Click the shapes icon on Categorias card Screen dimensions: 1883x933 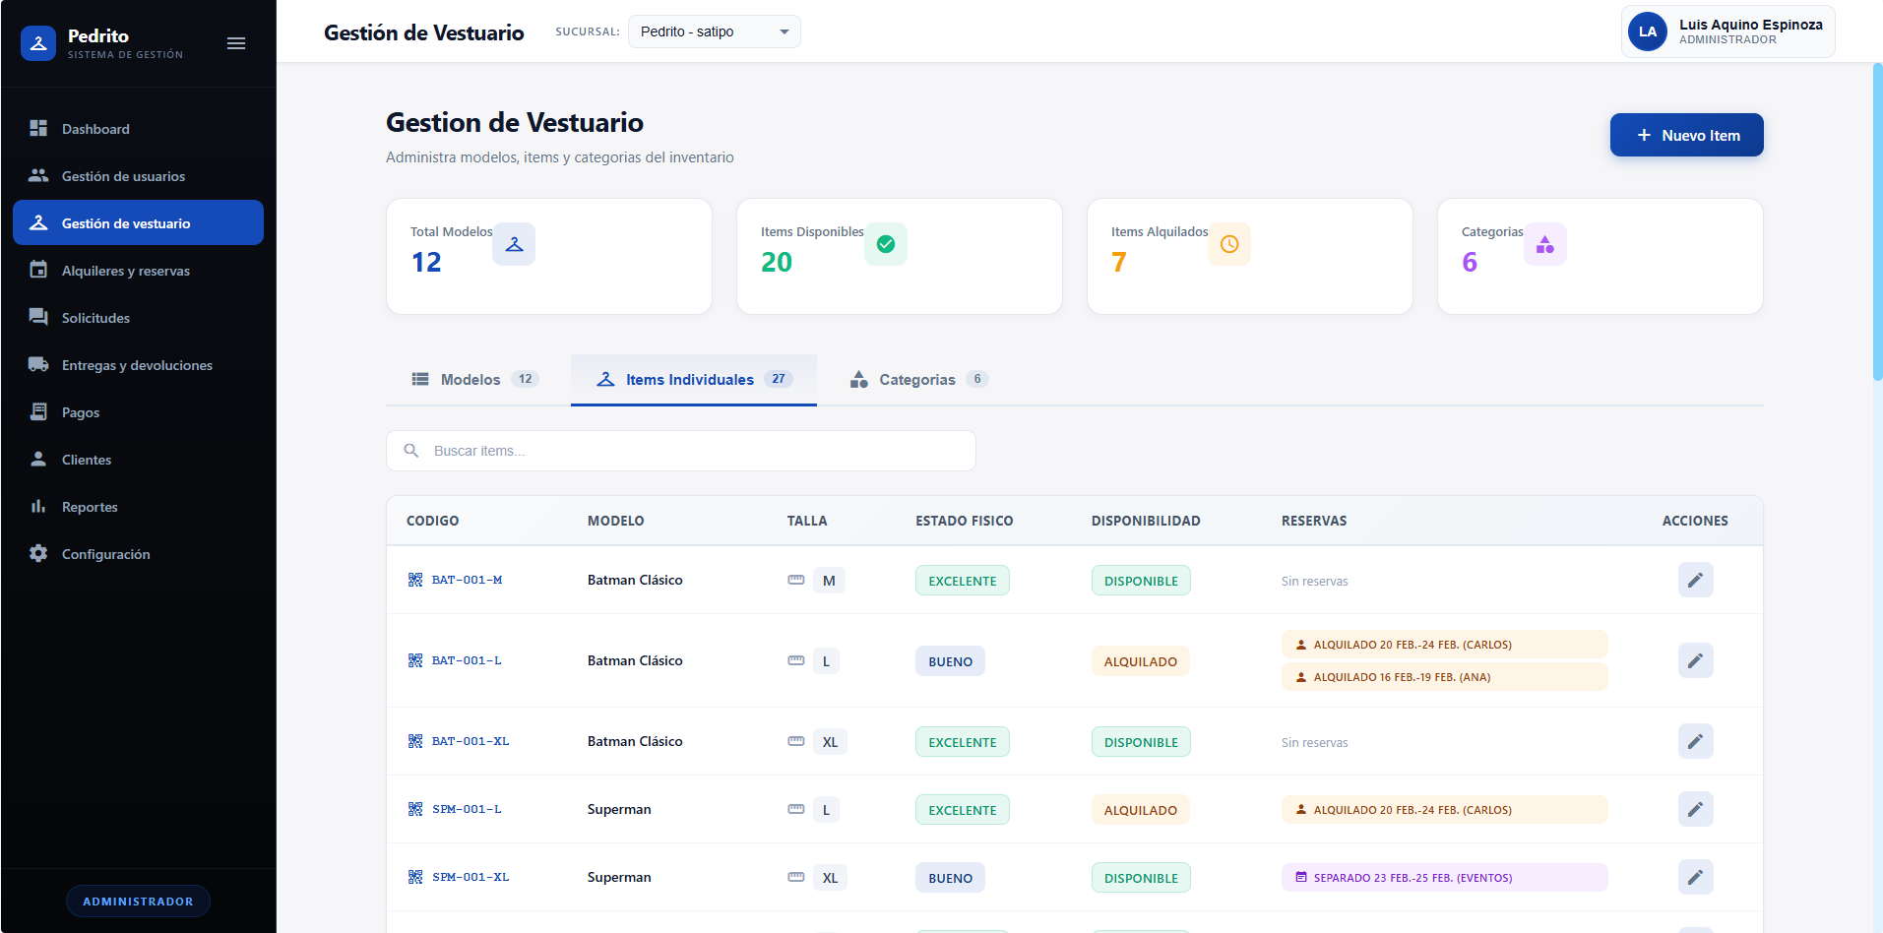click(1544, 244)
